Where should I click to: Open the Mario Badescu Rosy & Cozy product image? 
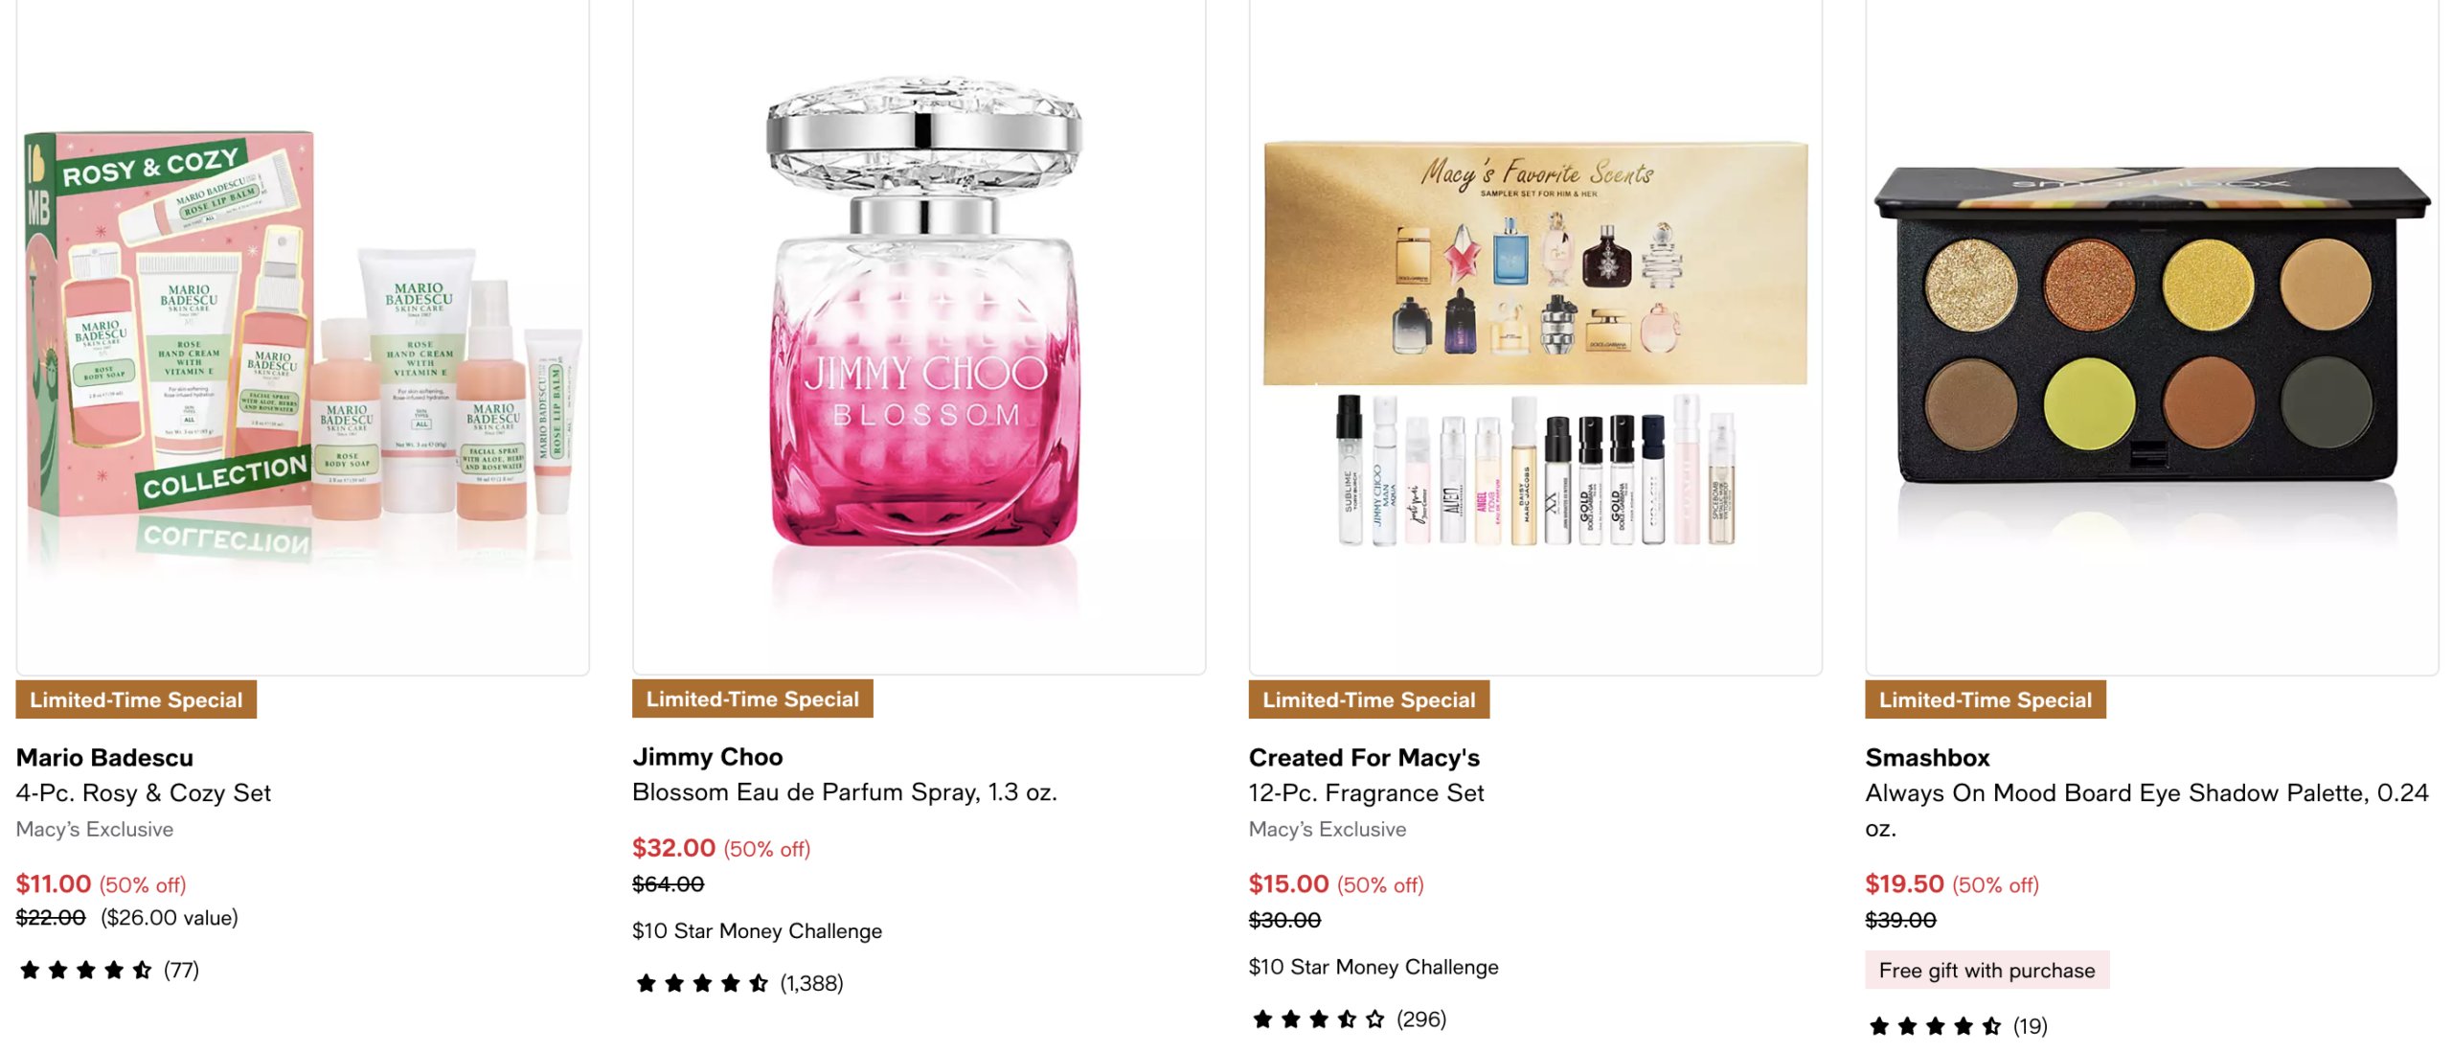tap(302, 335)
